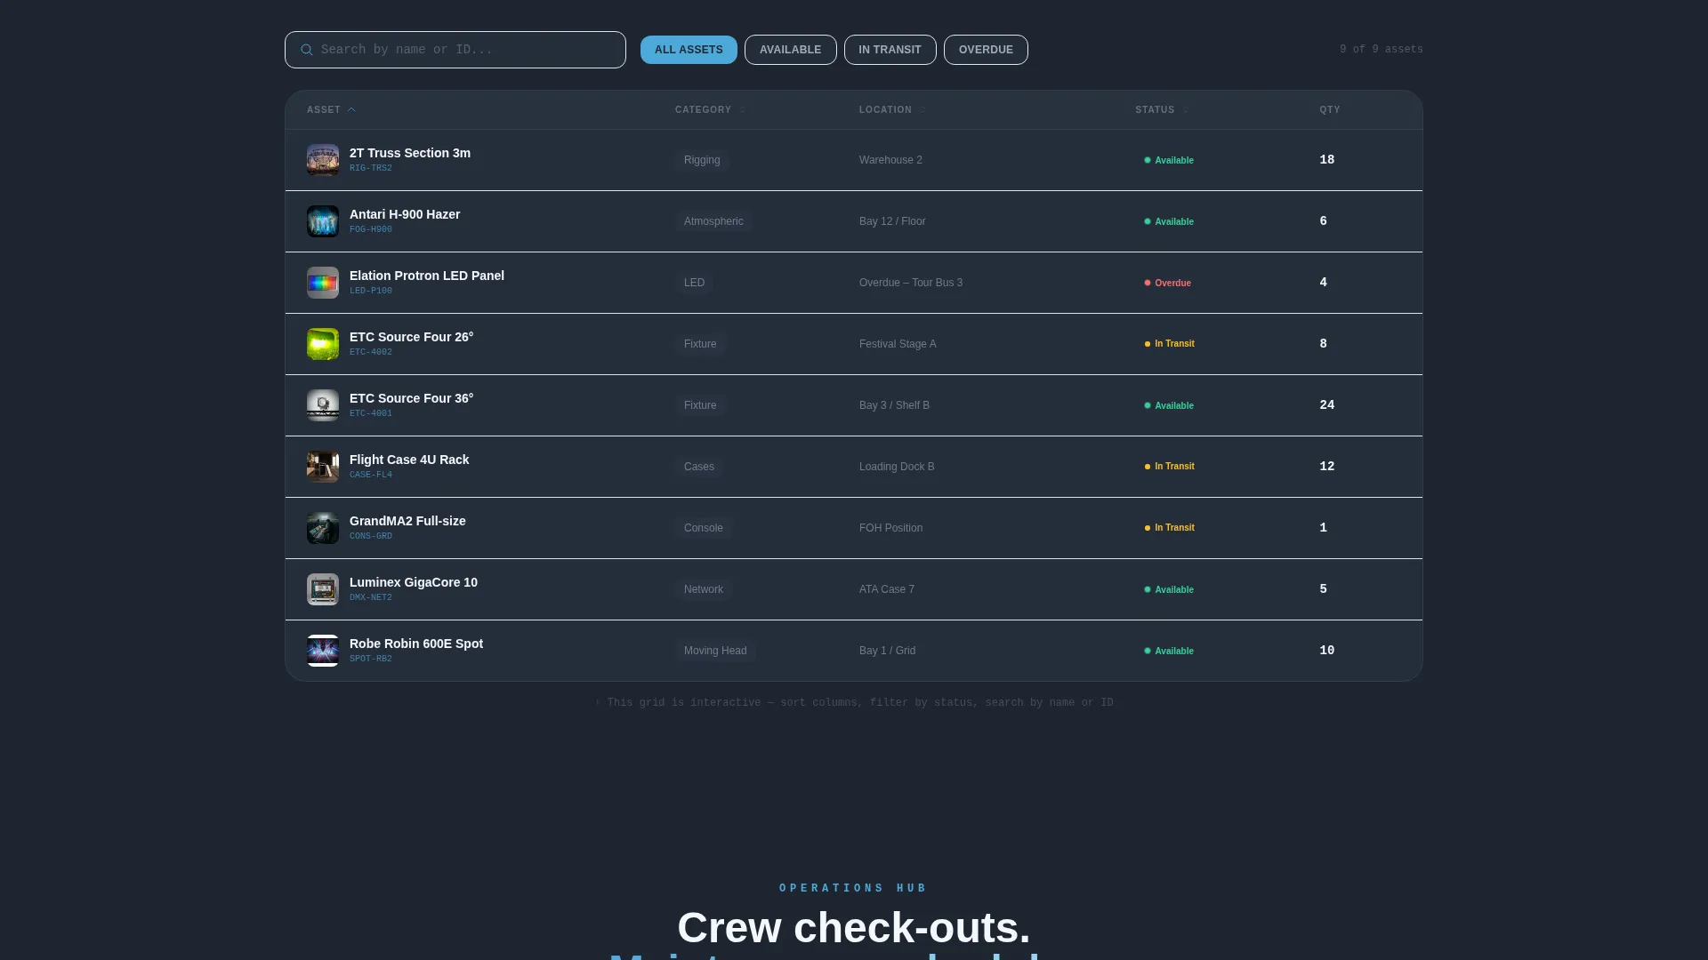Click the Moving Head category tag

(715, 651)
